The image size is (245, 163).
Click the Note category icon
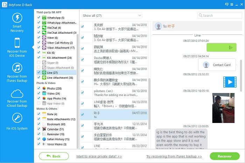click(44, 114)
